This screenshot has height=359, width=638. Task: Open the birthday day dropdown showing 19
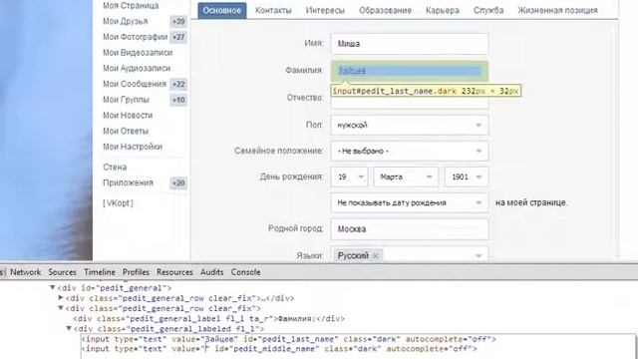click(349, 178)
